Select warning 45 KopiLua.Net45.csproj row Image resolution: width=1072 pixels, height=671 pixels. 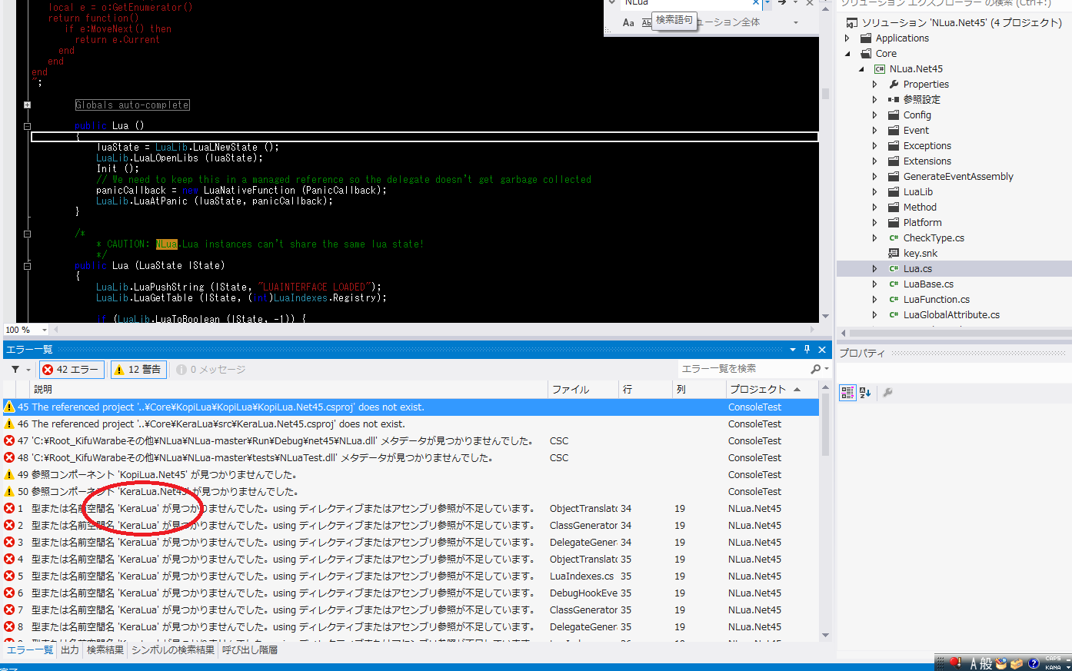[x=411, y=407]
